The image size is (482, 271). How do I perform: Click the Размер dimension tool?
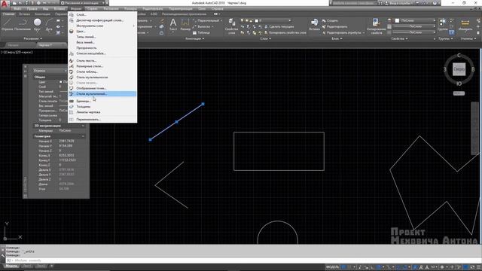[x=185, y=24]
